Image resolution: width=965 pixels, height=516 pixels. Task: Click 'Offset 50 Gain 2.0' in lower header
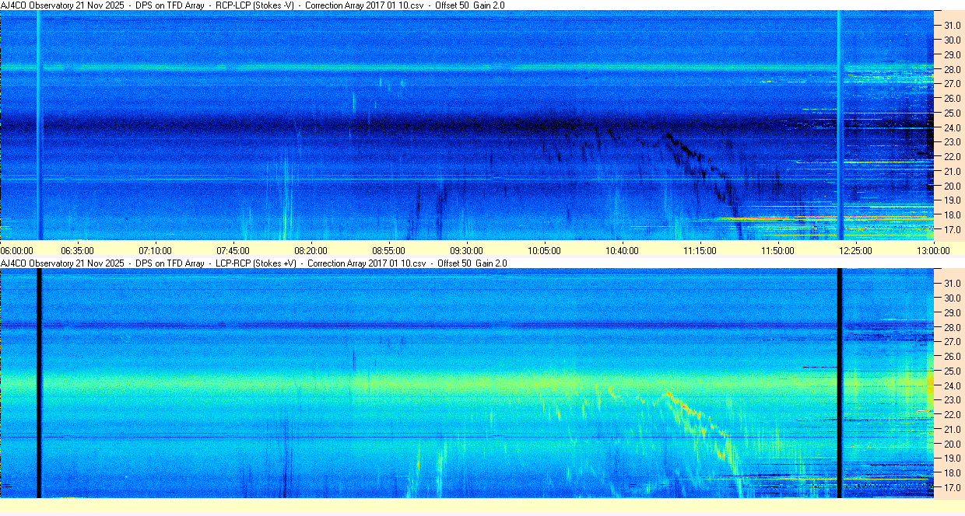[472, 263]
